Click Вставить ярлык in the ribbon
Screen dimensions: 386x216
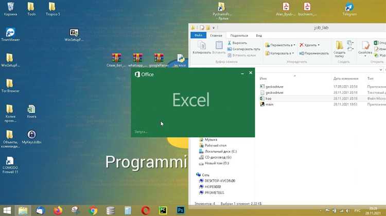242,55
